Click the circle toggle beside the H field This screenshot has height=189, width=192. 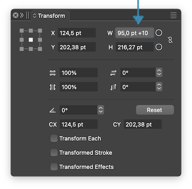pyautogui.click(x=159, y=47)
